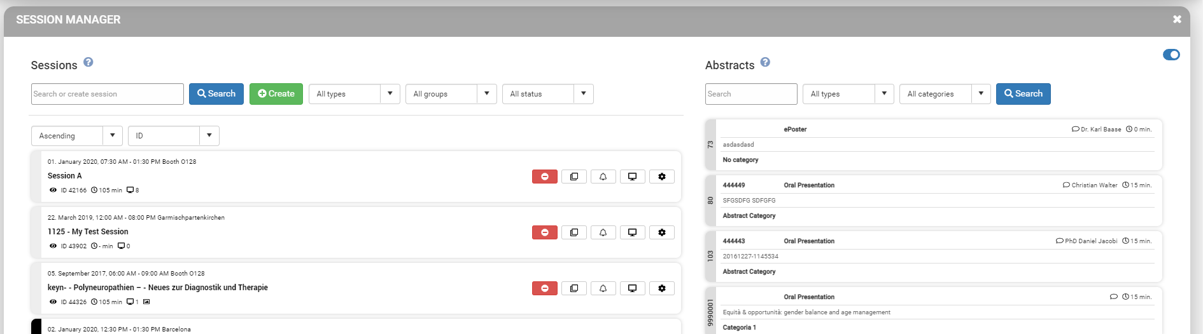Screen dimensions: 1203x334
Task: Click the bell icon for the Polyneuropathien session
Action: 603,288
